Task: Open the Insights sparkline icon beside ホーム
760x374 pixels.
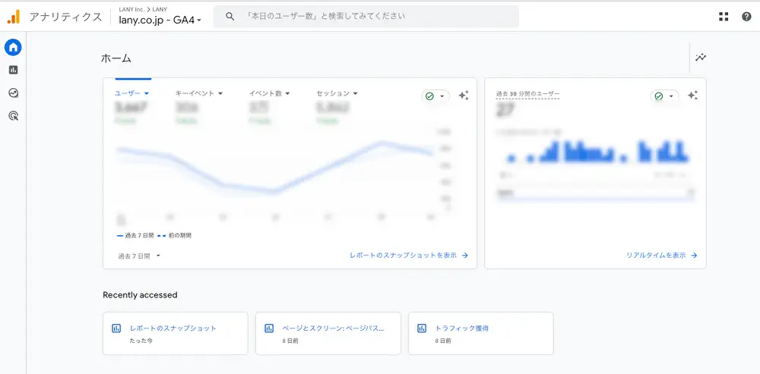Action: pyautogui.click(x=700, y=58)
